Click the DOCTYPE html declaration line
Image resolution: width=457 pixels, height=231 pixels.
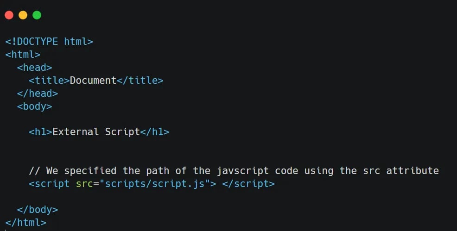[x=49, y=41]
